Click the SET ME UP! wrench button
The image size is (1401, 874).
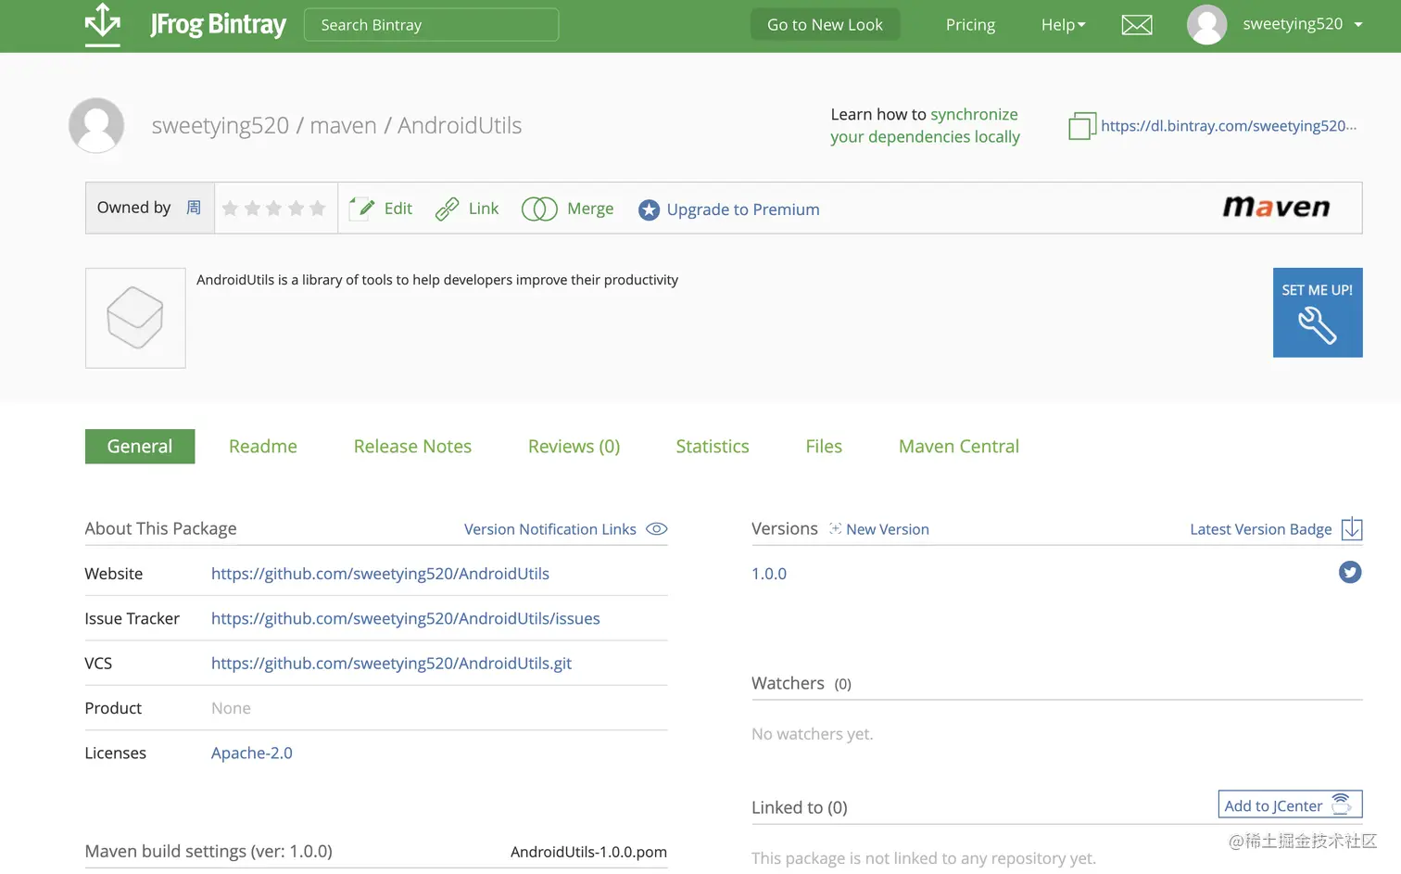click(1318, 312)
